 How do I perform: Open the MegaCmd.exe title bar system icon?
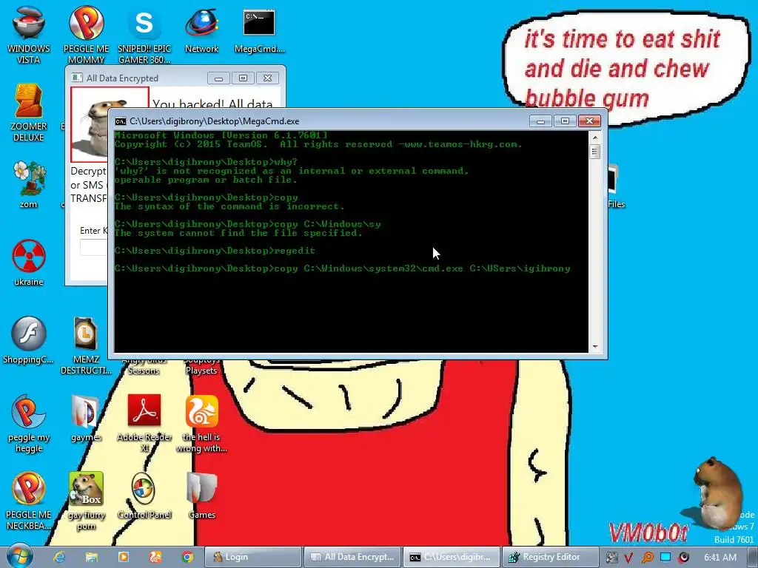pos(121,121)
